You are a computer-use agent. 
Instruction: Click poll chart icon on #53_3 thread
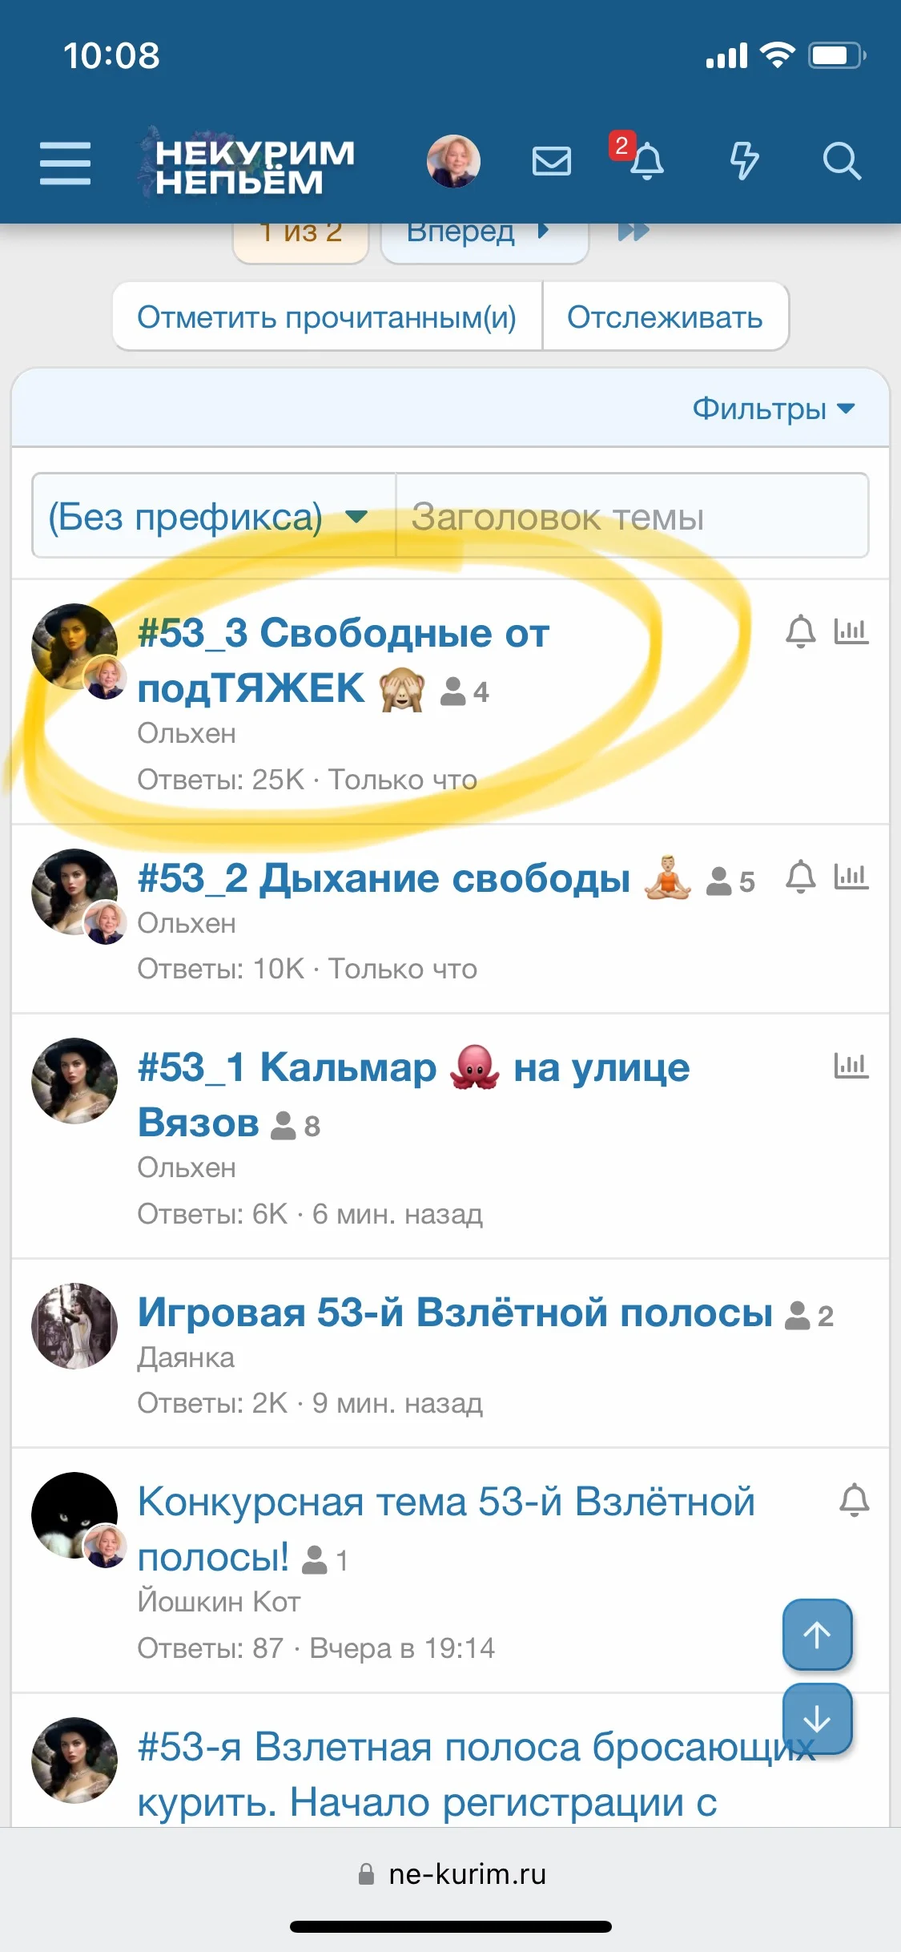(x=851, y=631)
